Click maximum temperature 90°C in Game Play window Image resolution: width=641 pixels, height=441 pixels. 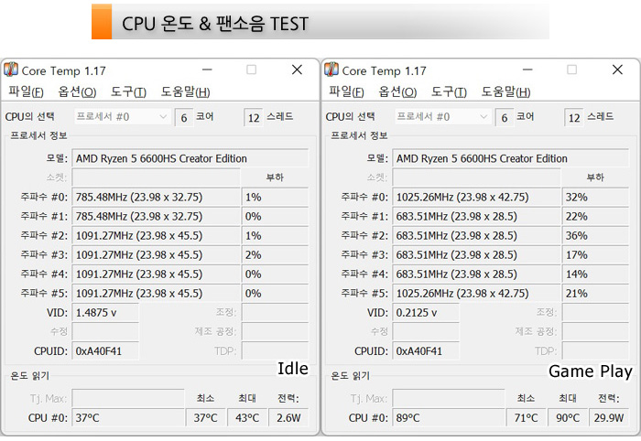coord(568,417)
